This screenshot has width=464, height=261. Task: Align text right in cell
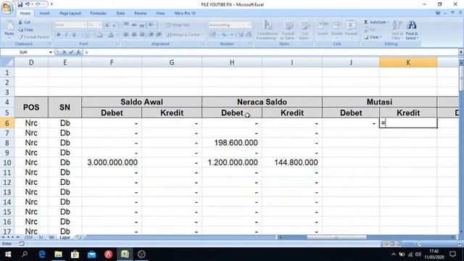[142, 35]
